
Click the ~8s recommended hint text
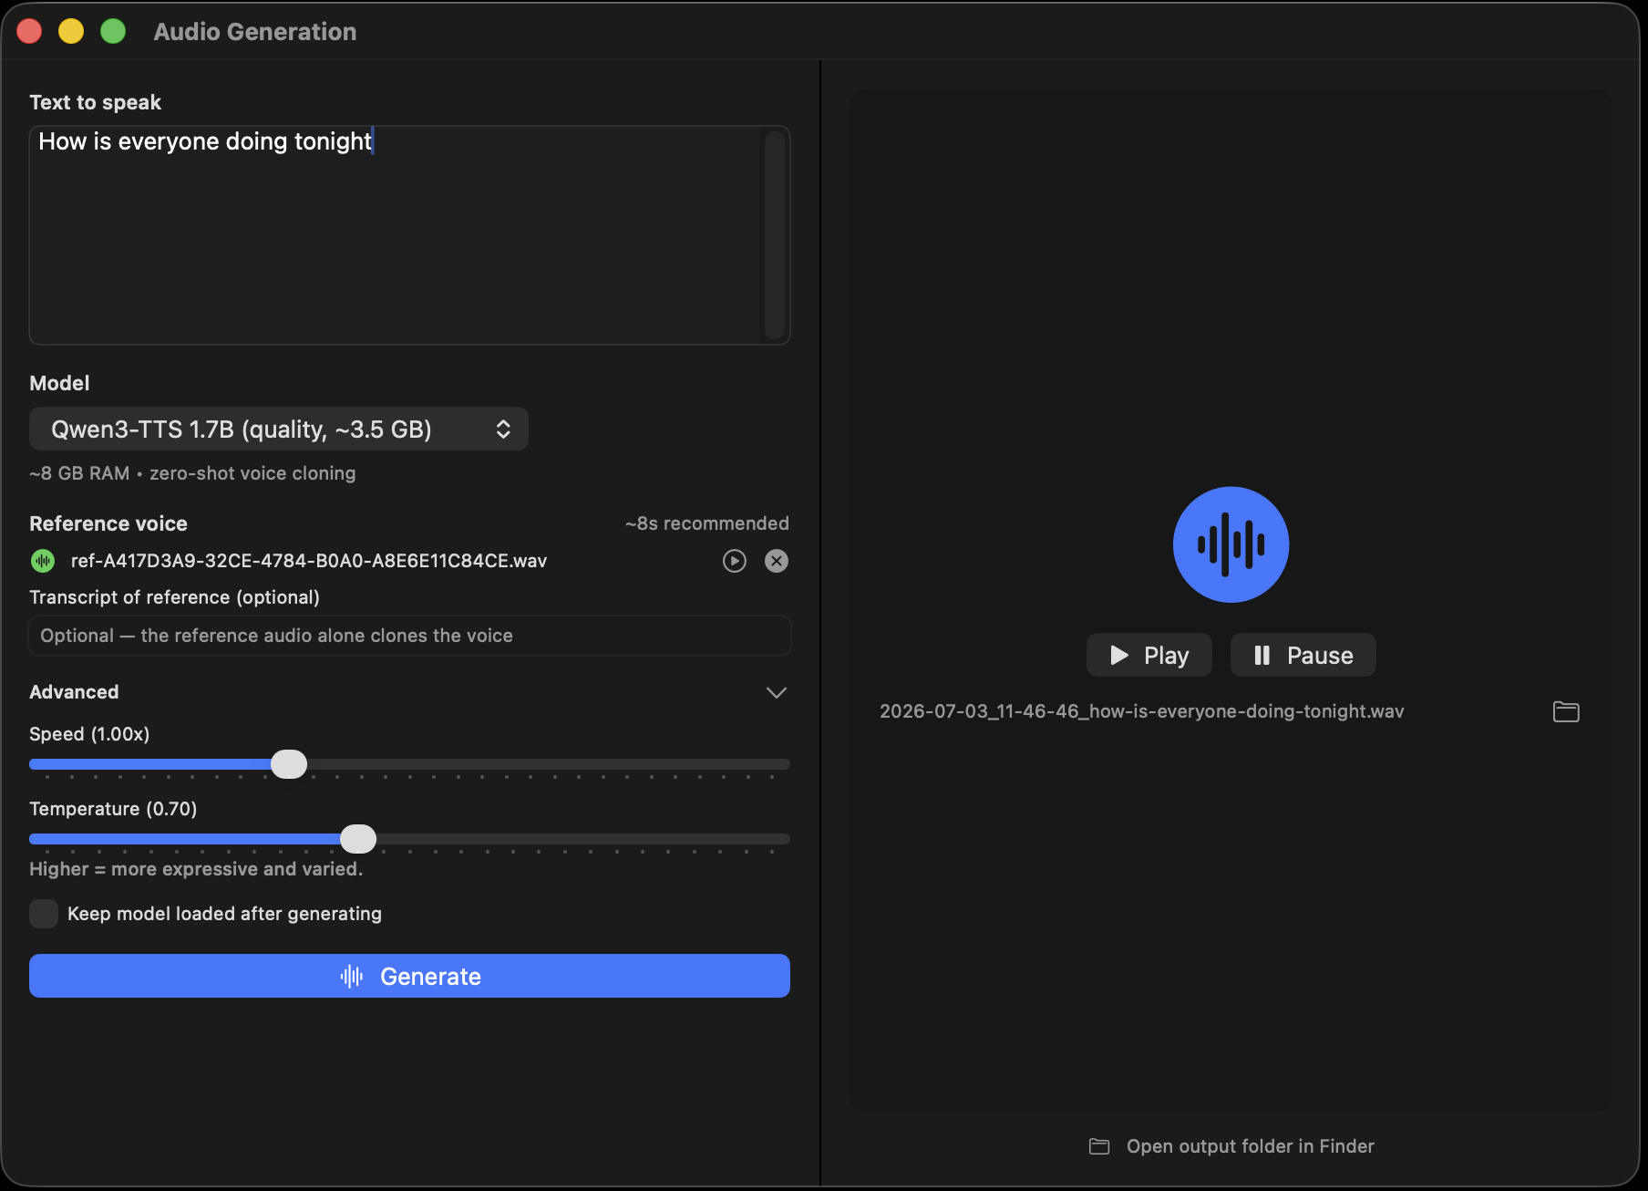[x=706, y=523]
